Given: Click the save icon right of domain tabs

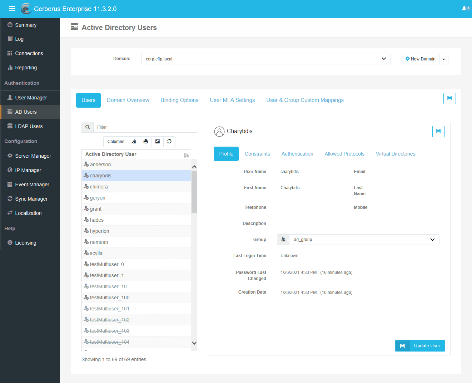Looking at the screenshot, I should click(449, 98).
